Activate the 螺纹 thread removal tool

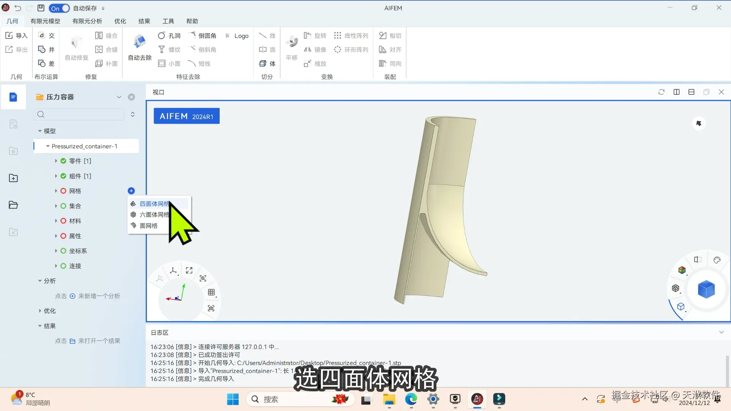pyautogui.click(x=169, y=49)
